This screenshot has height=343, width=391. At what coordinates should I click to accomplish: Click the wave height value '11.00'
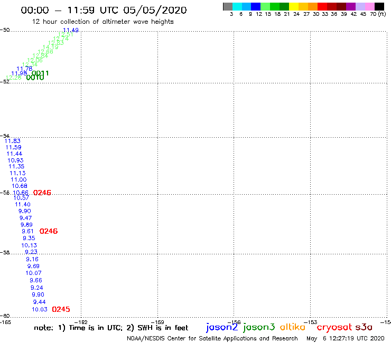coord(18,179)
